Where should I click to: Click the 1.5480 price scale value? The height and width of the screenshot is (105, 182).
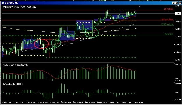click(x=178, y=6)
